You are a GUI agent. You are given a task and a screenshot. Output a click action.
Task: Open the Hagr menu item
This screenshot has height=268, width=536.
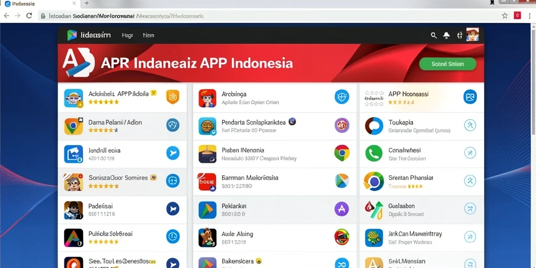coord(127,35)
